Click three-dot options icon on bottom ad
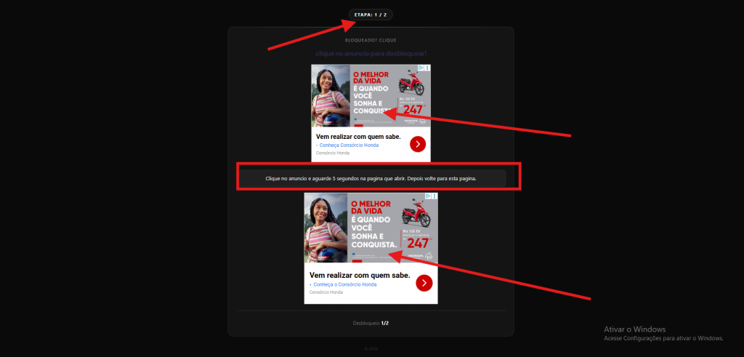Viewport: 744px width, 357px height. coord(434,196)
